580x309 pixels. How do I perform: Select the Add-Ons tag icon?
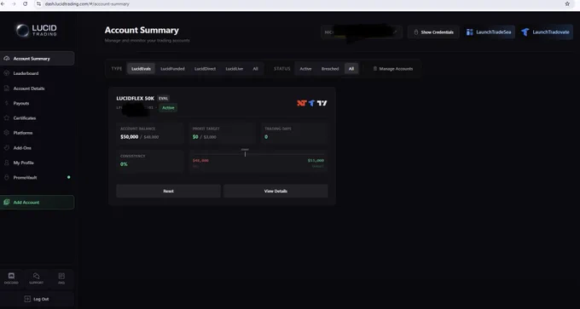click(x=6, y=148)
